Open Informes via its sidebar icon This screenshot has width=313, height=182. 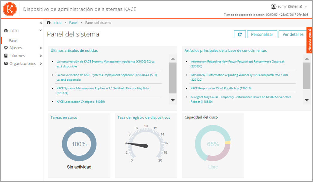point(5,55)
